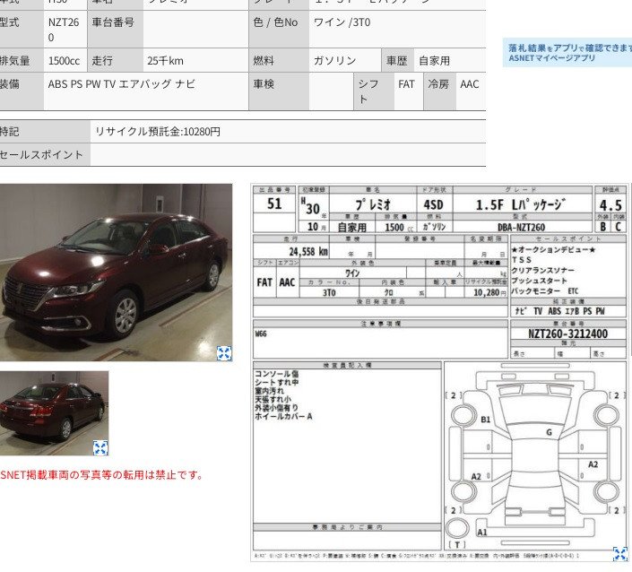Viewport: 632px width, 572px height.
Task: Select color ワイン /3T0 value
Action: [x=342, y=22]
